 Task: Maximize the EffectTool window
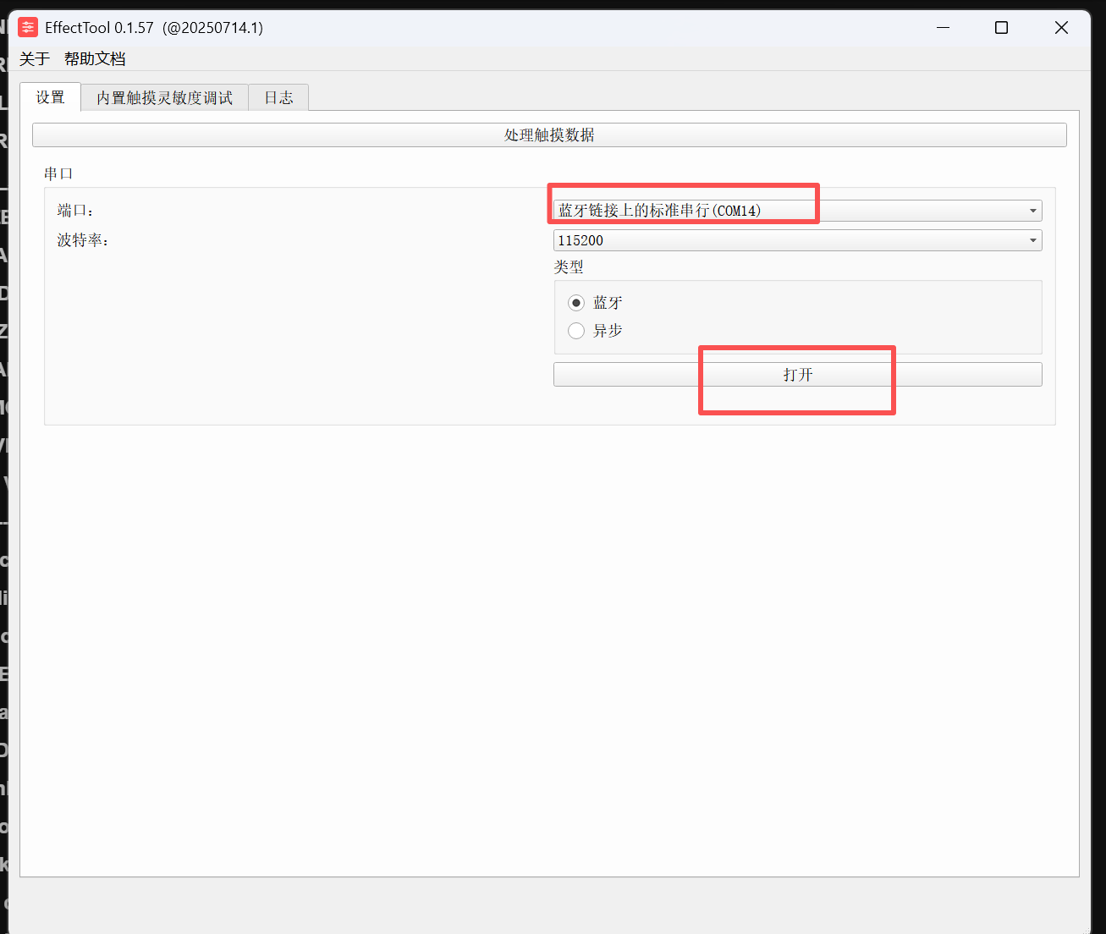pos(1002,27)
